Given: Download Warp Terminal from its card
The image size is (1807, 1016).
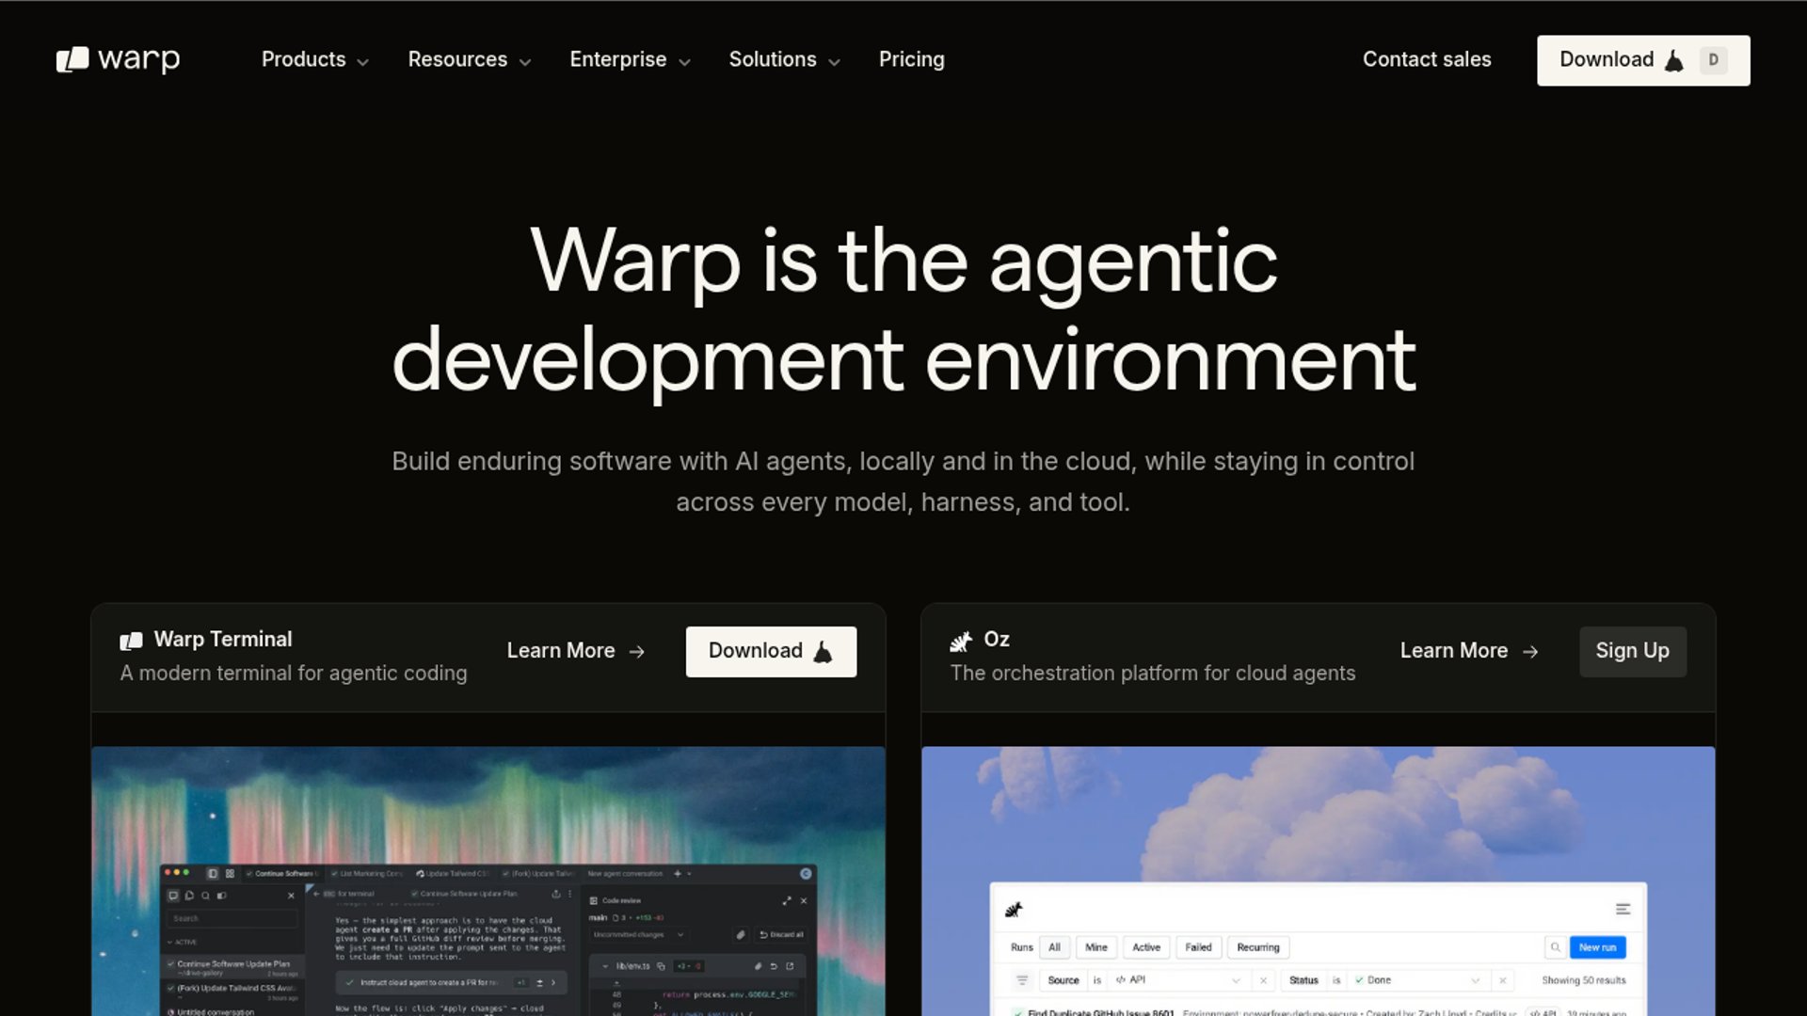Looking at the screenshot, I should tap(771, 651).
